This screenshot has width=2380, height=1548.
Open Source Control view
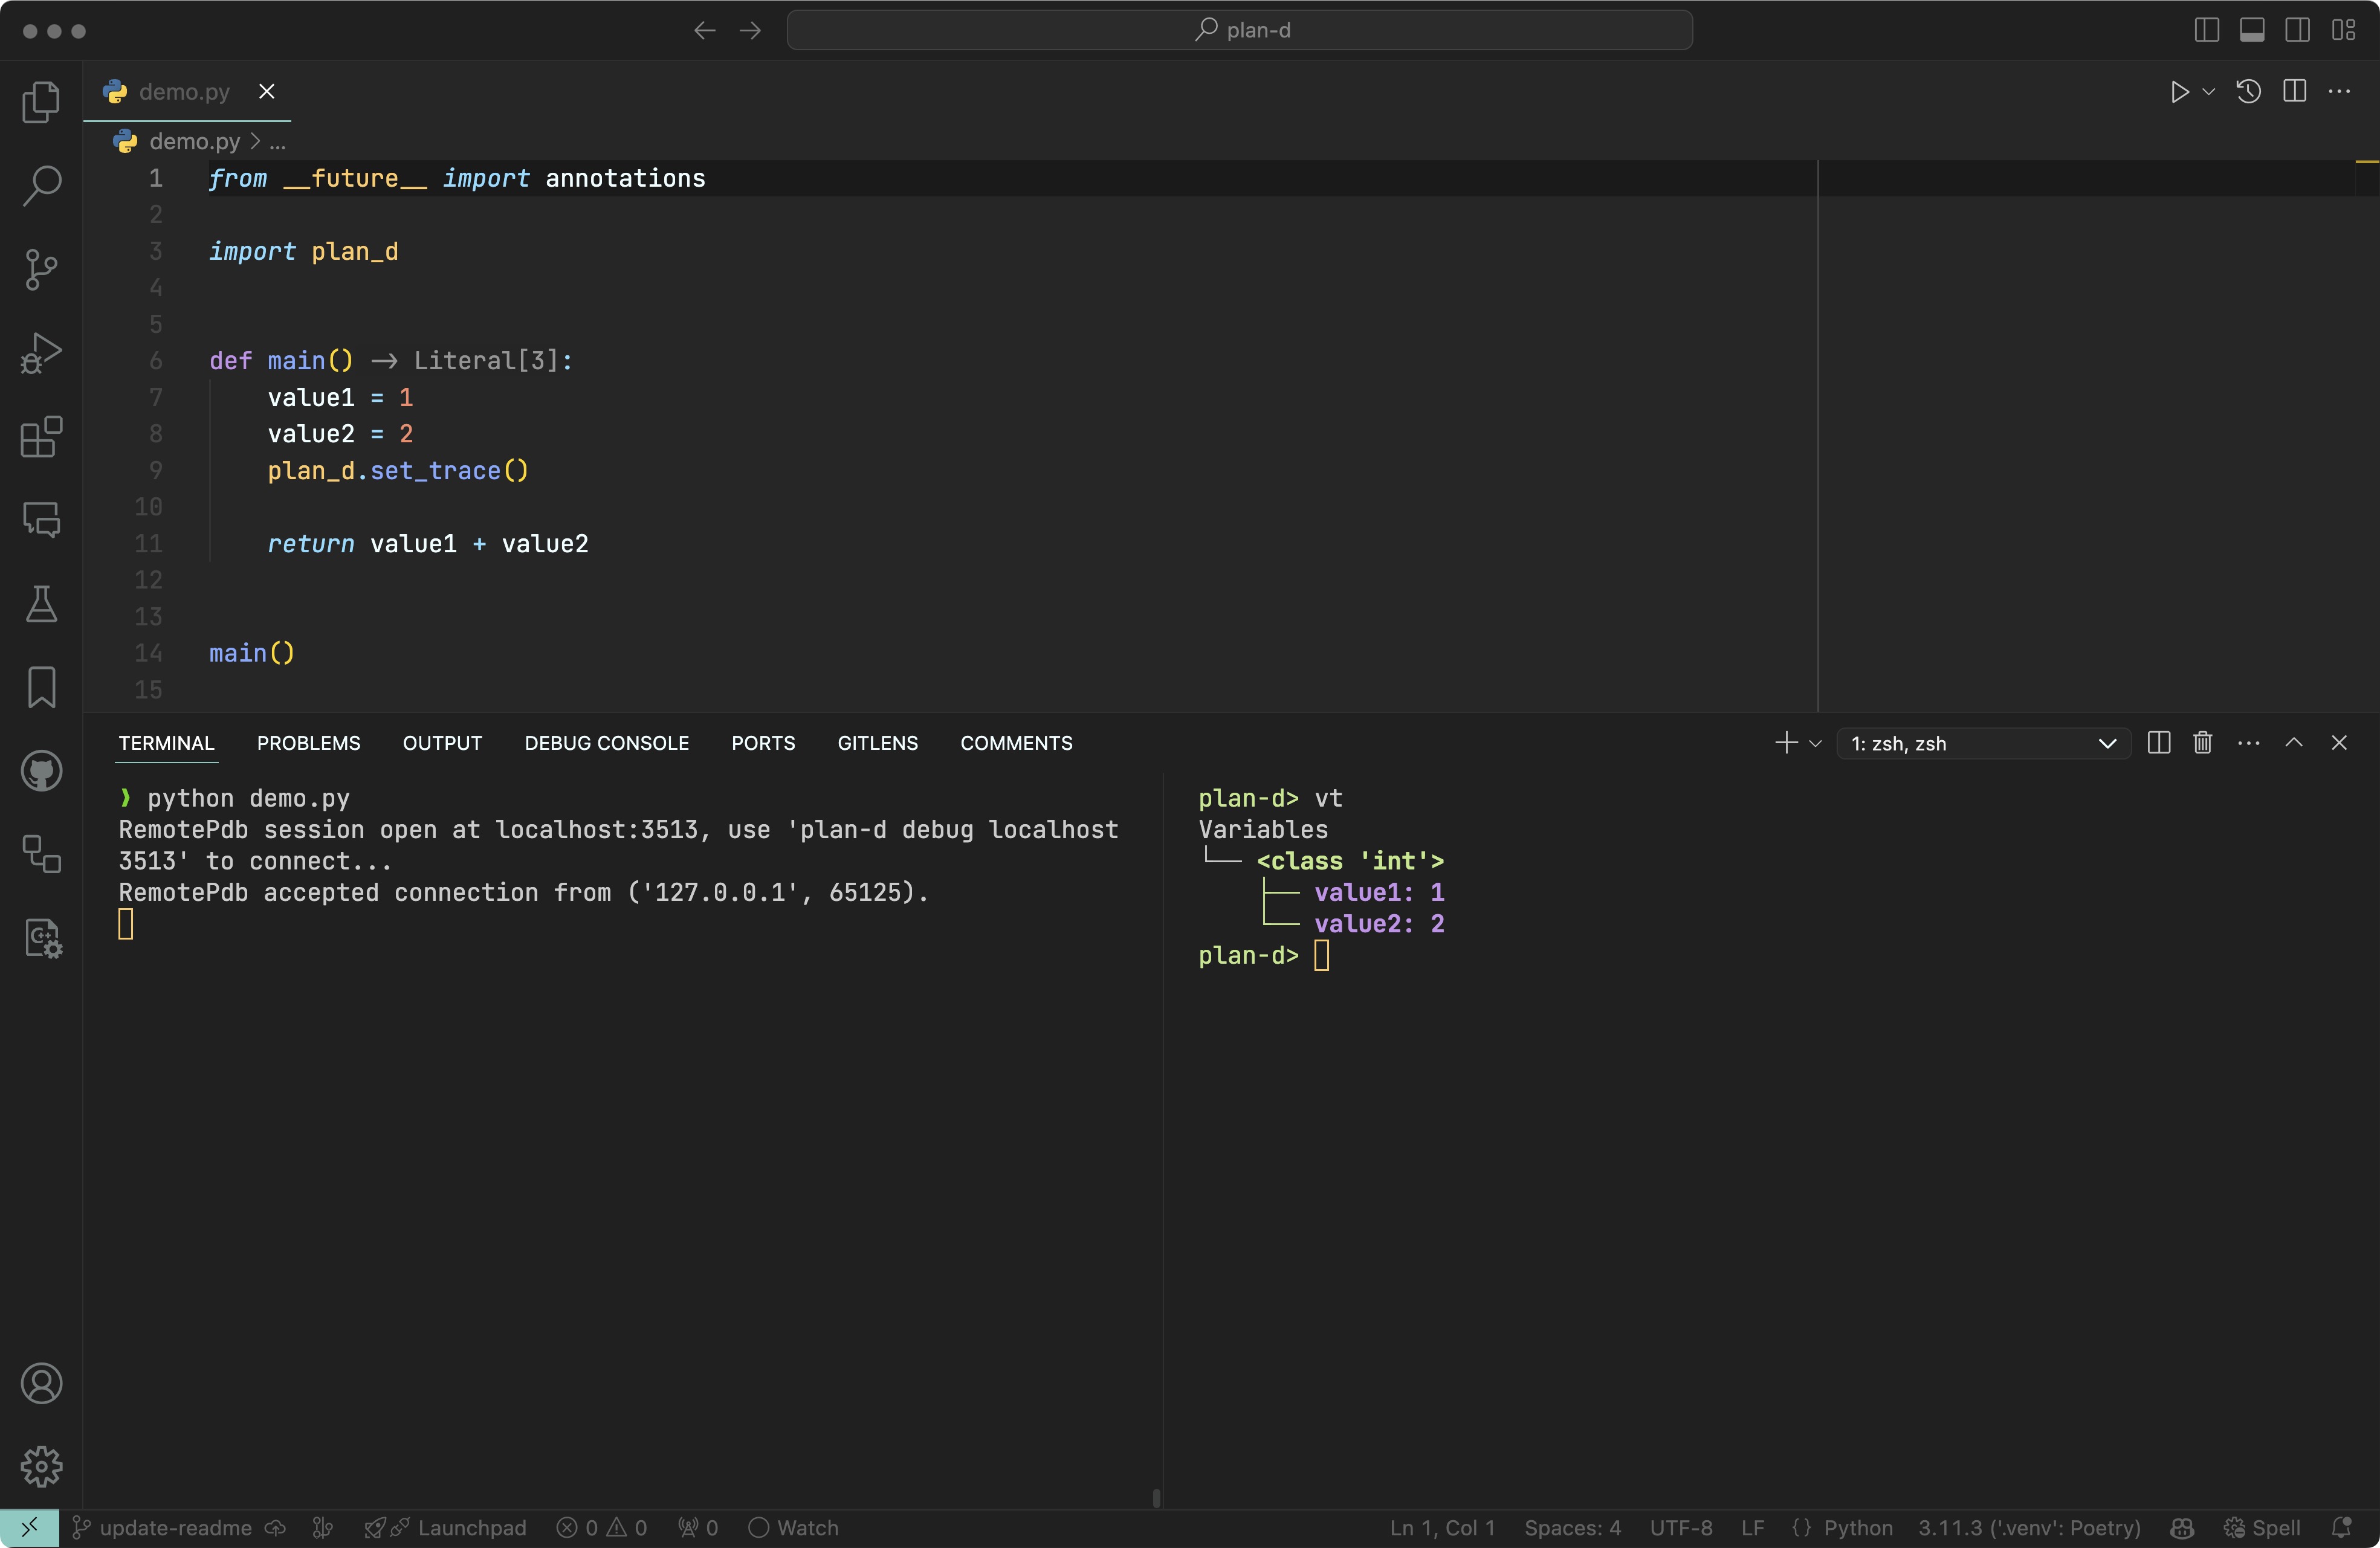(41, 269)
